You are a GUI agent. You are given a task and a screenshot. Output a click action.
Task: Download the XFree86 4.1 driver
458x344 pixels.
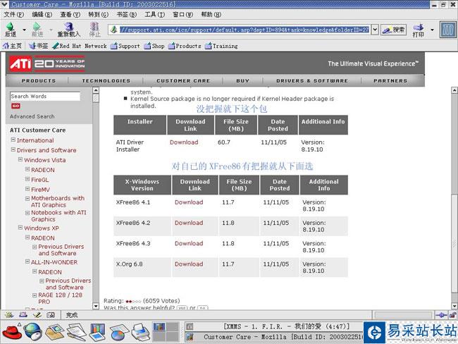(x=189, y=202)
